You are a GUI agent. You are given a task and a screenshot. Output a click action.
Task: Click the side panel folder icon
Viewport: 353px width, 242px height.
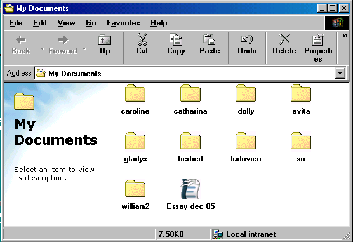tap(24, 102)
